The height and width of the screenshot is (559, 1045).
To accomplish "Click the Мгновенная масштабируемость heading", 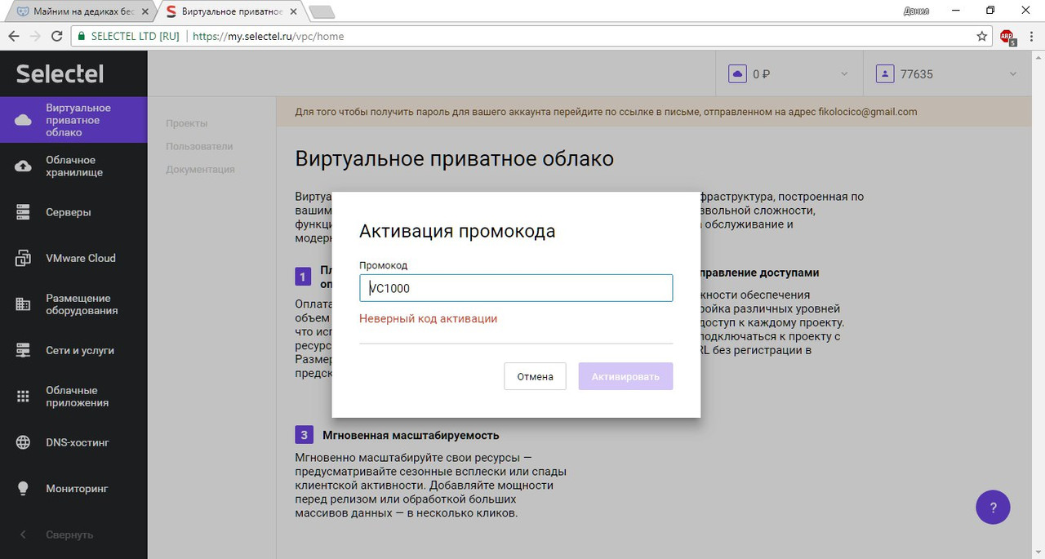I will pyautogui.click(x=411, y=435).
